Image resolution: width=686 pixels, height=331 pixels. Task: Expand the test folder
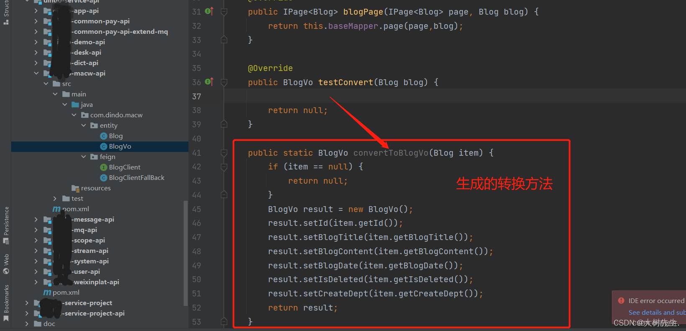pos(55,199)
